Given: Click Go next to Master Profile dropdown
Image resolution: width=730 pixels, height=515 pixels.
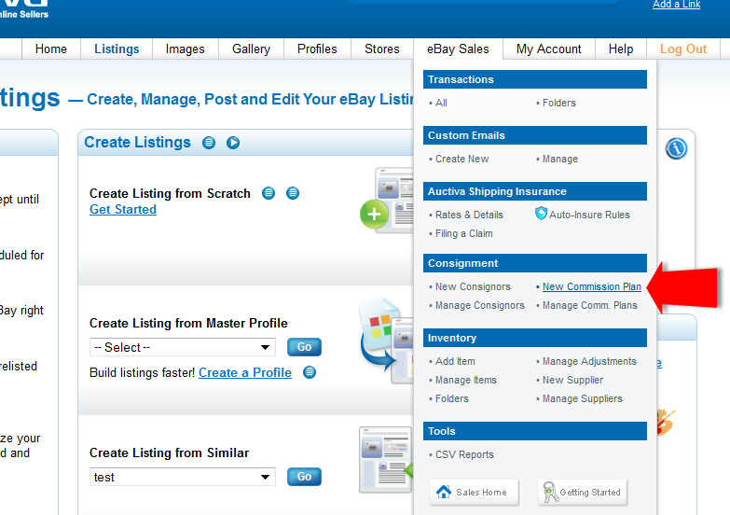Looking at the screenshot, I should (304, 347).
